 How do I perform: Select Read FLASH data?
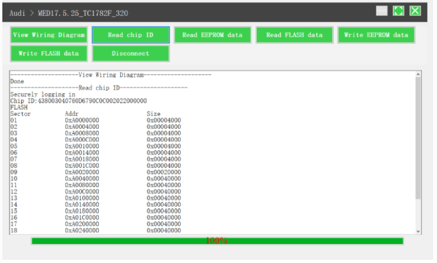tap(294, 35)
